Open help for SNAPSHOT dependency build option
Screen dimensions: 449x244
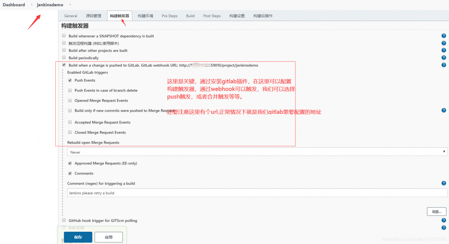444,36
